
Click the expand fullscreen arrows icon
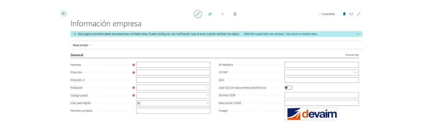[x=359, y=14]
